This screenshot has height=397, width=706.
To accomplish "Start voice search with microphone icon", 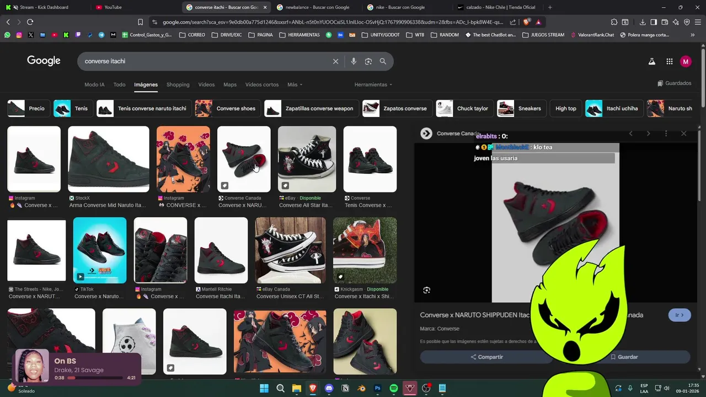I will pos(354,61).
